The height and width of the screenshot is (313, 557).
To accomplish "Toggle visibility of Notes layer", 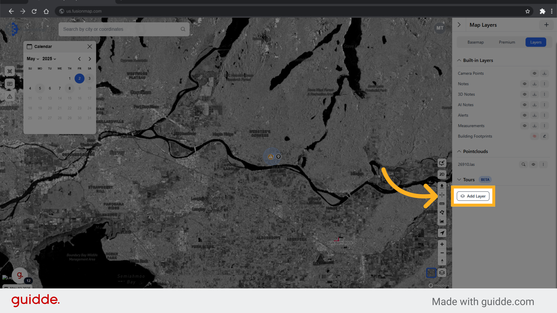I will click(525, 84).
